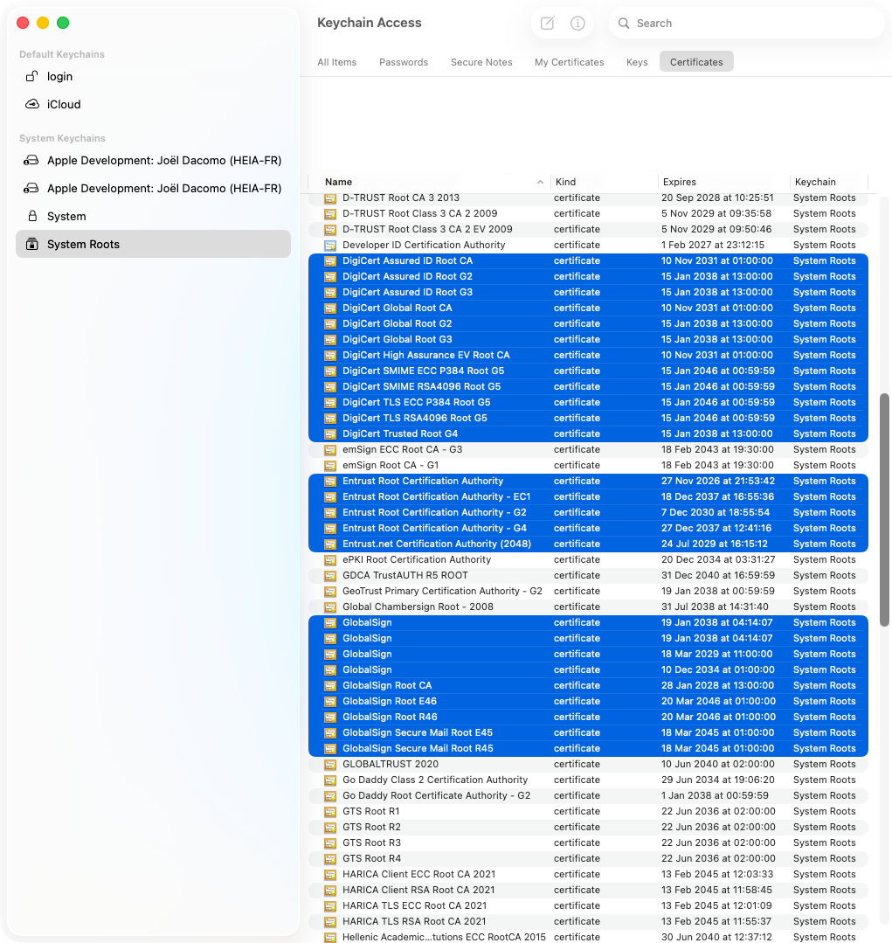
Task: Switch to Secure Notes tab
Action: (481, 62)
